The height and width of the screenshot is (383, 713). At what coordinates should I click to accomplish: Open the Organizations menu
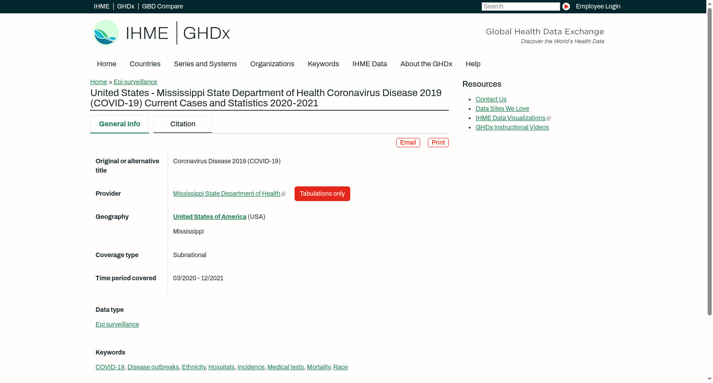click(272, 64)
